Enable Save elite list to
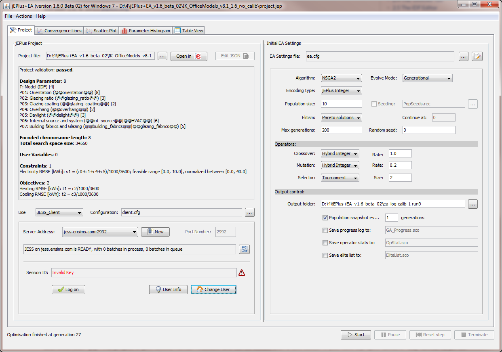502x352 pixels. click(x=325, y=256)
